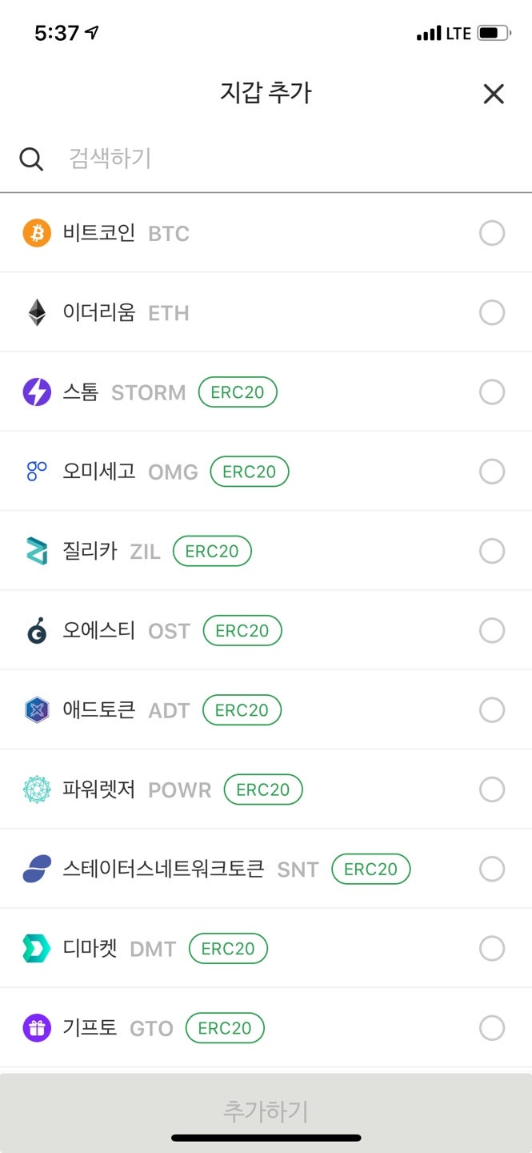Click the OST coin logo icon
532x1153 pixels.
[37, 630]
